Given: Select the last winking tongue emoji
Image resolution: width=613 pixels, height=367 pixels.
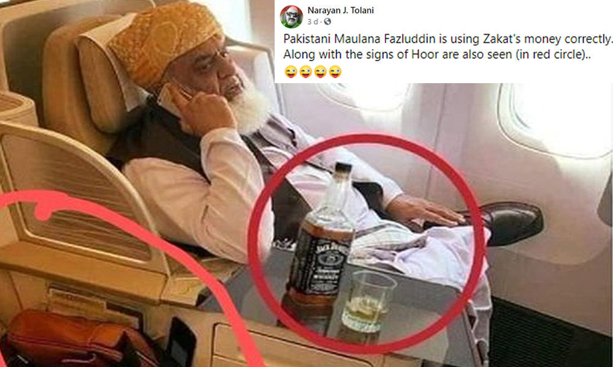Looking at the screenshot, I should 335,72.
